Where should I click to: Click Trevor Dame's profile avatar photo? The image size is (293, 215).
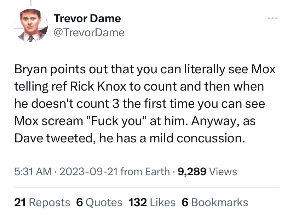[31, 26]
